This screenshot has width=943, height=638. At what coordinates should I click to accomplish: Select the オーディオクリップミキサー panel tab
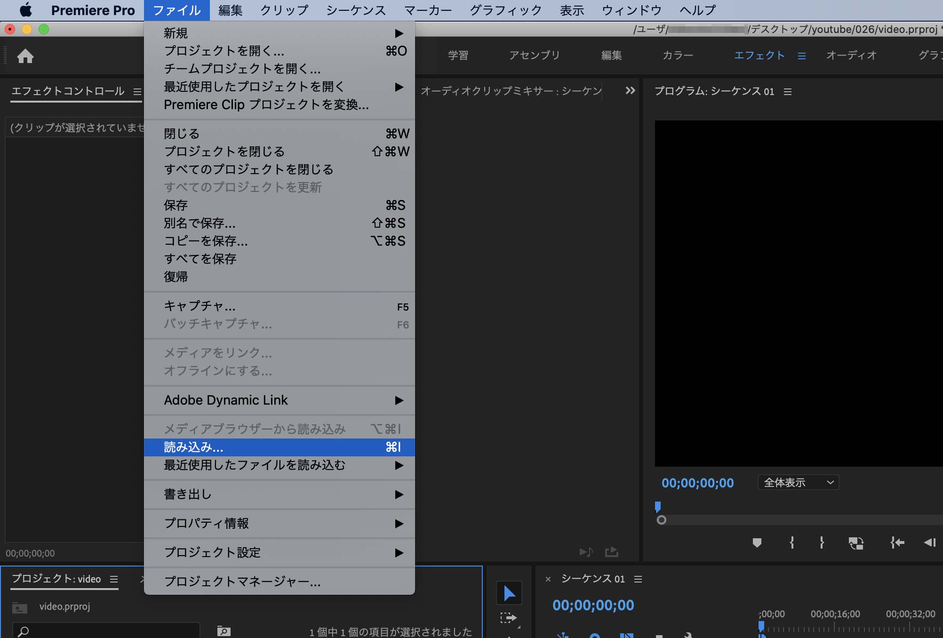coord(511,91)
